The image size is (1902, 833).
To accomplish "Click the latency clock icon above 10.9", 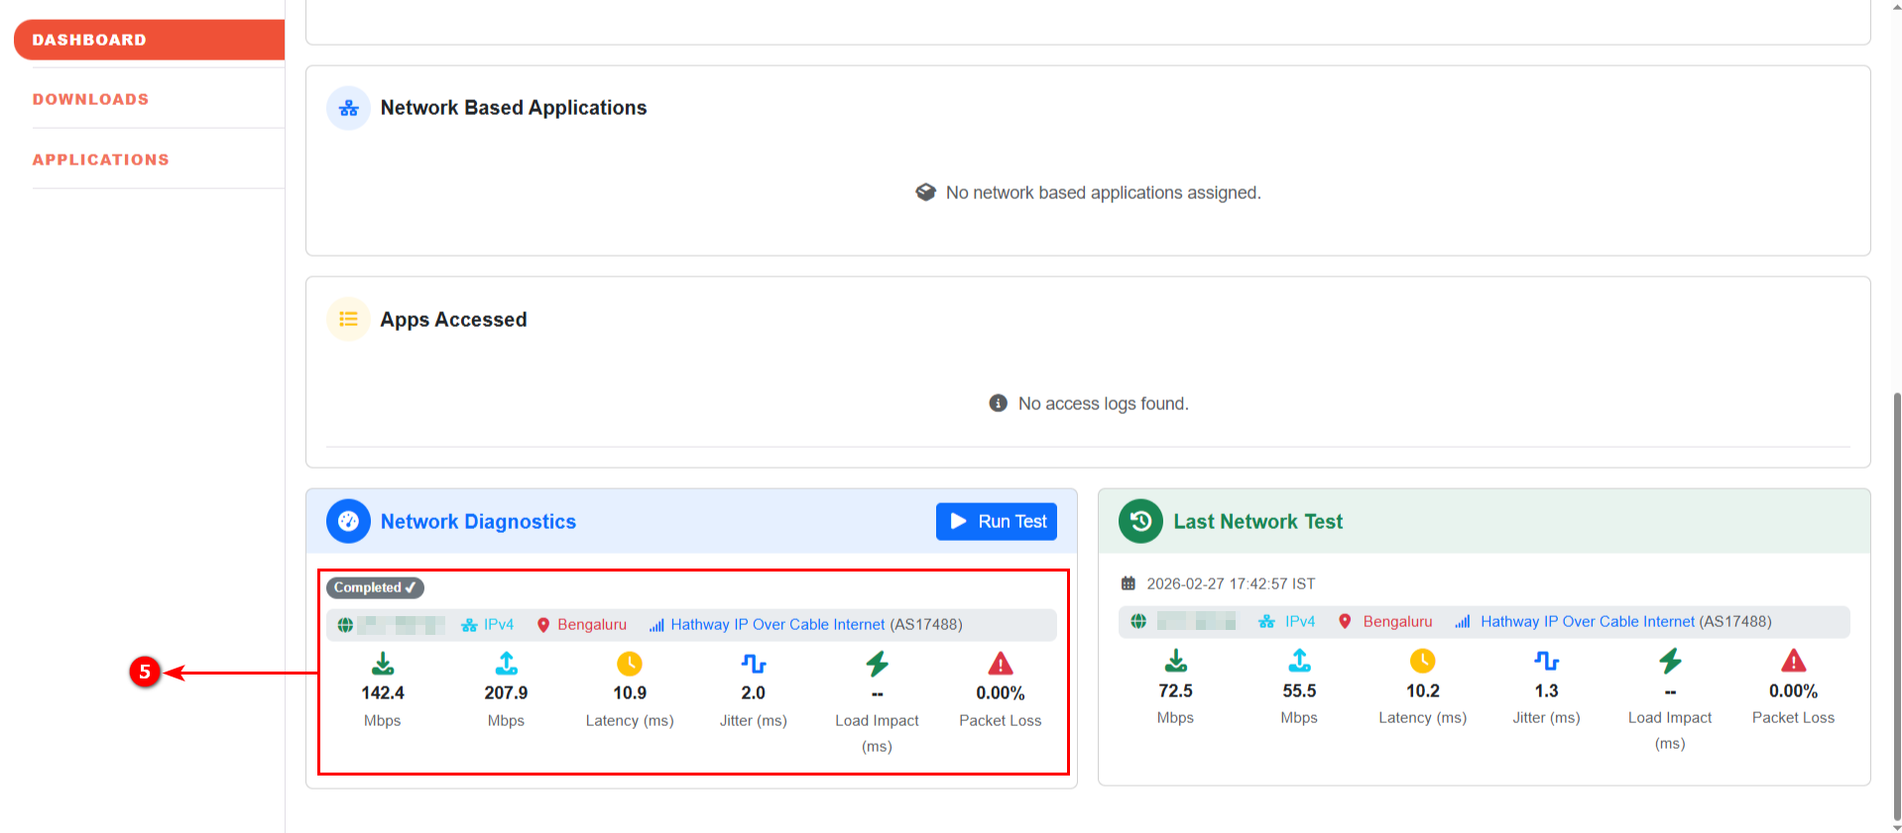I will pos(630,663).
